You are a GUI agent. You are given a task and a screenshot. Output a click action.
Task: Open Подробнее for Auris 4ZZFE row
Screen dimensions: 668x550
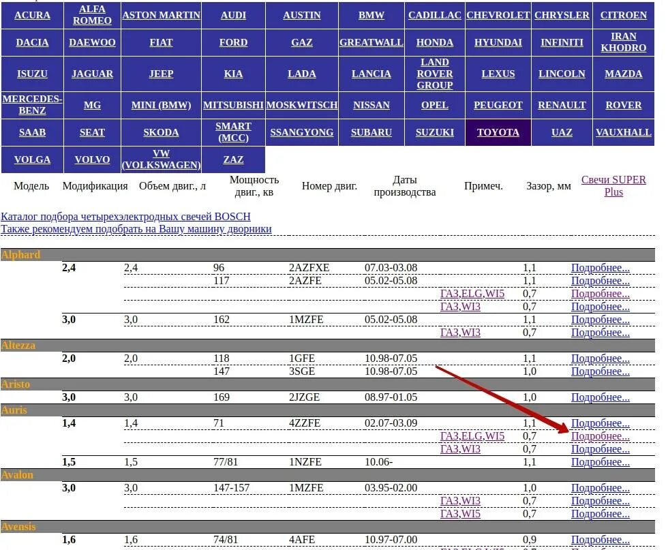click(x=601, y=423)
